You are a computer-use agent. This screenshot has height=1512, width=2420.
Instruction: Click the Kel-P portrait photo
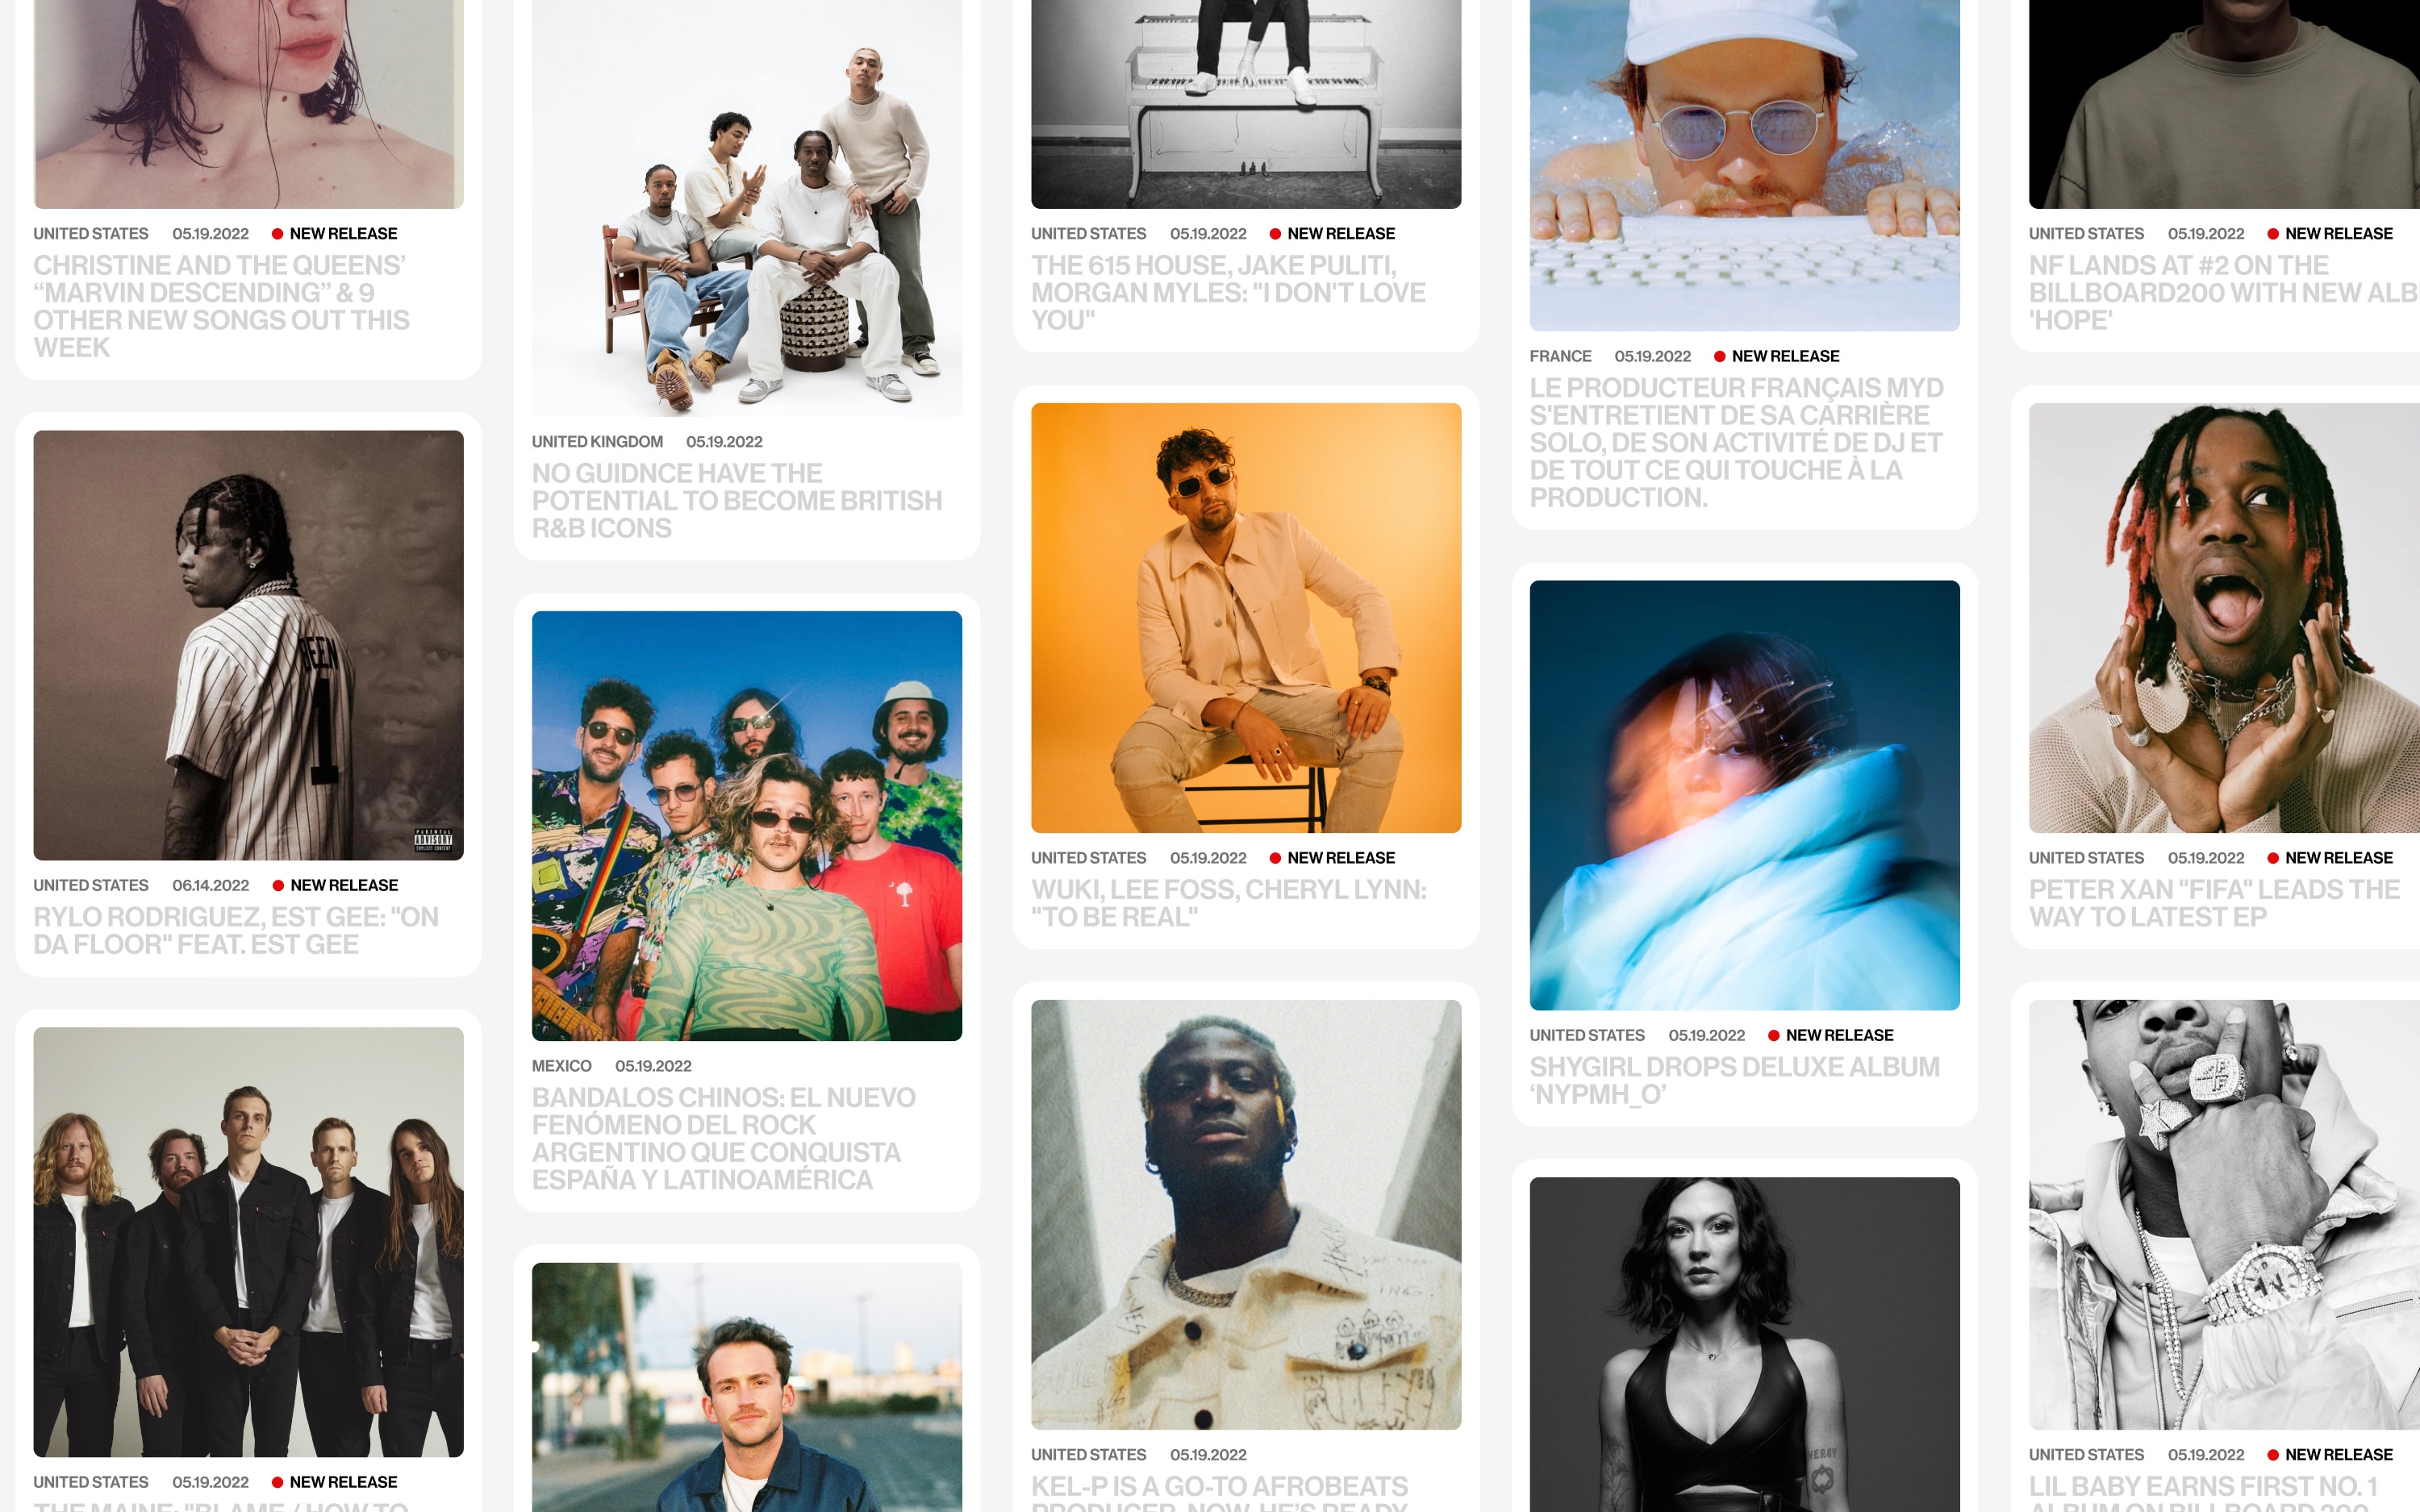click(x=1246, y=1214)
